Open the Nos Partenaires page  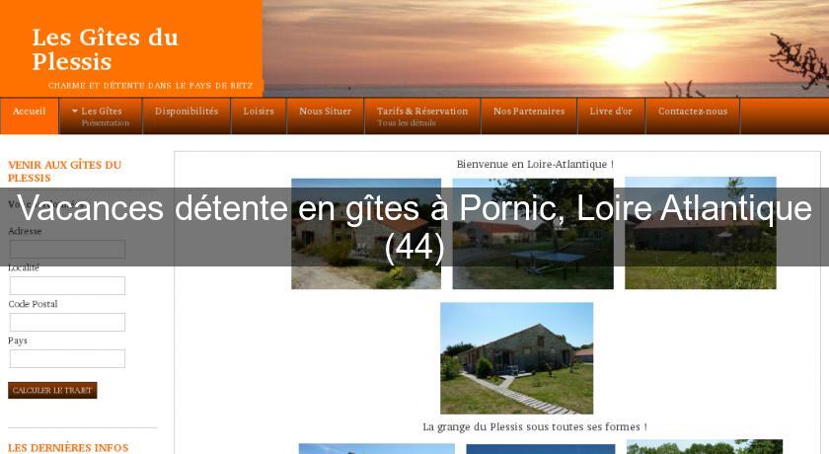529,115
